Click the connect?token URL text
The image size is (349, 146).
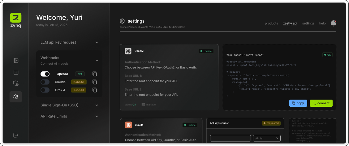pos(153,27)
